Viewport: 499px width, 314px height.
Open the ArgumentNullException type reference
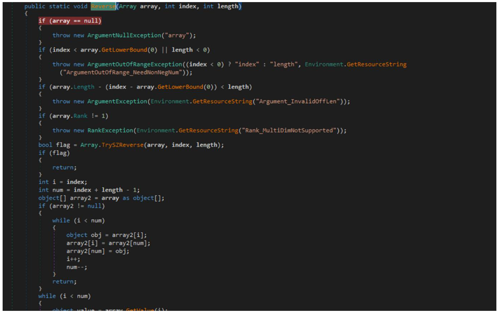pyautogui.click(x=124, y=35)
